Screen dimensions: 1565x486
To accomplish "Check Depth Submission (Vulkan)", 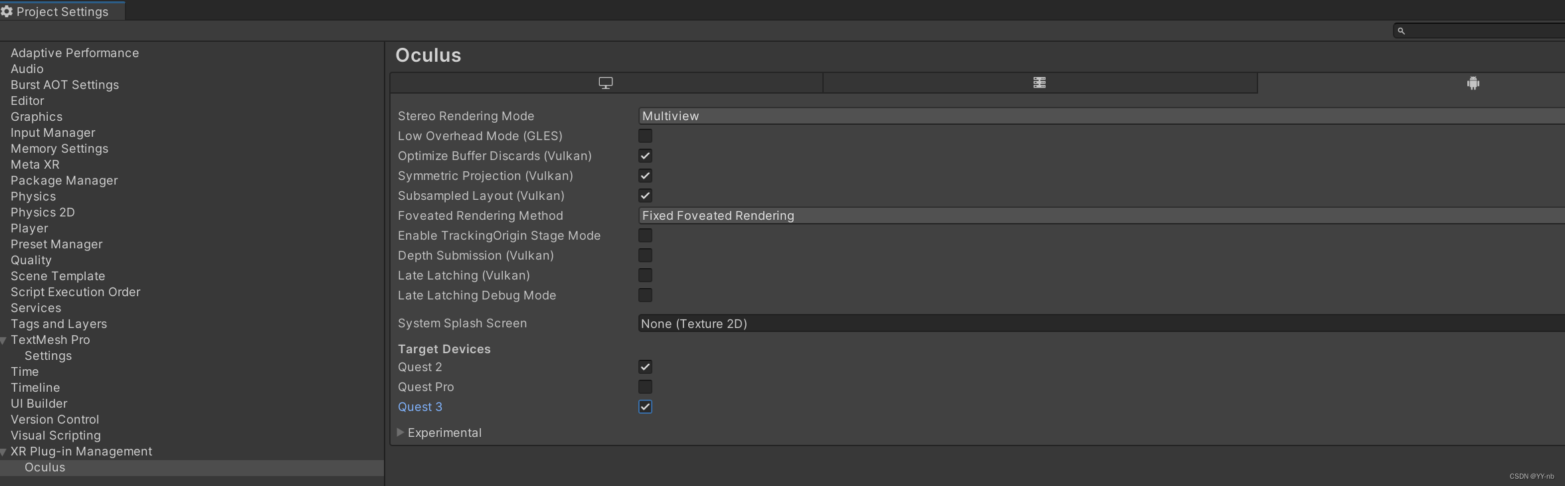I will 645,256.
